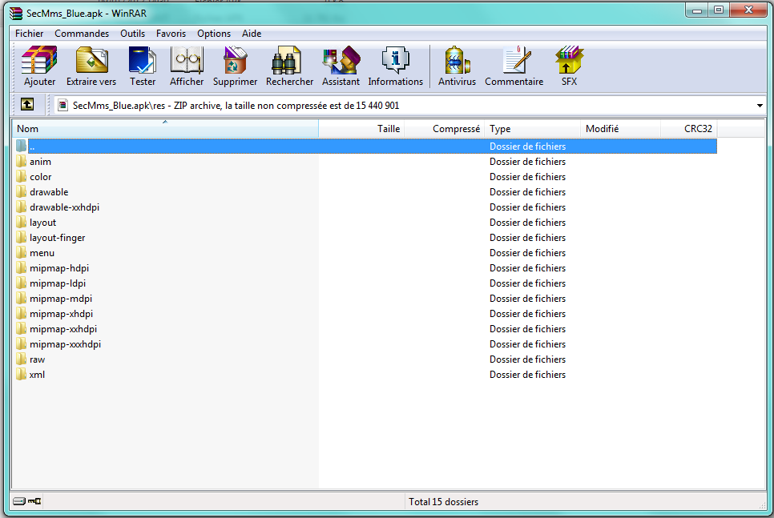This screenshot has height=518, width=774.
Task: Click the Supprimer trash icon
Action: point(235,60)
